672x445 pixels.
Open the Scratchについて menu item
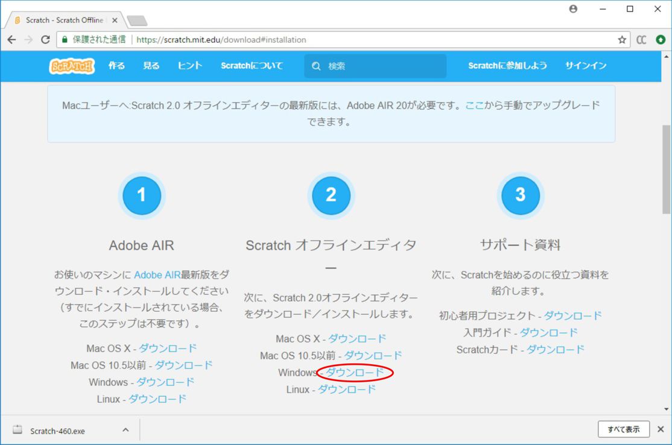[x=252, y=66]
